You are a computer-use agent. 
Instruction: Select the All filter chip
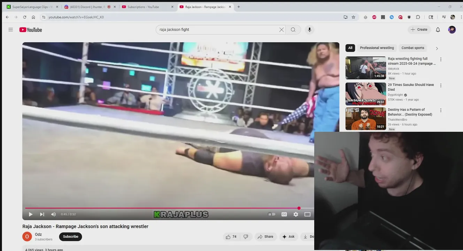tap(350, 48)
